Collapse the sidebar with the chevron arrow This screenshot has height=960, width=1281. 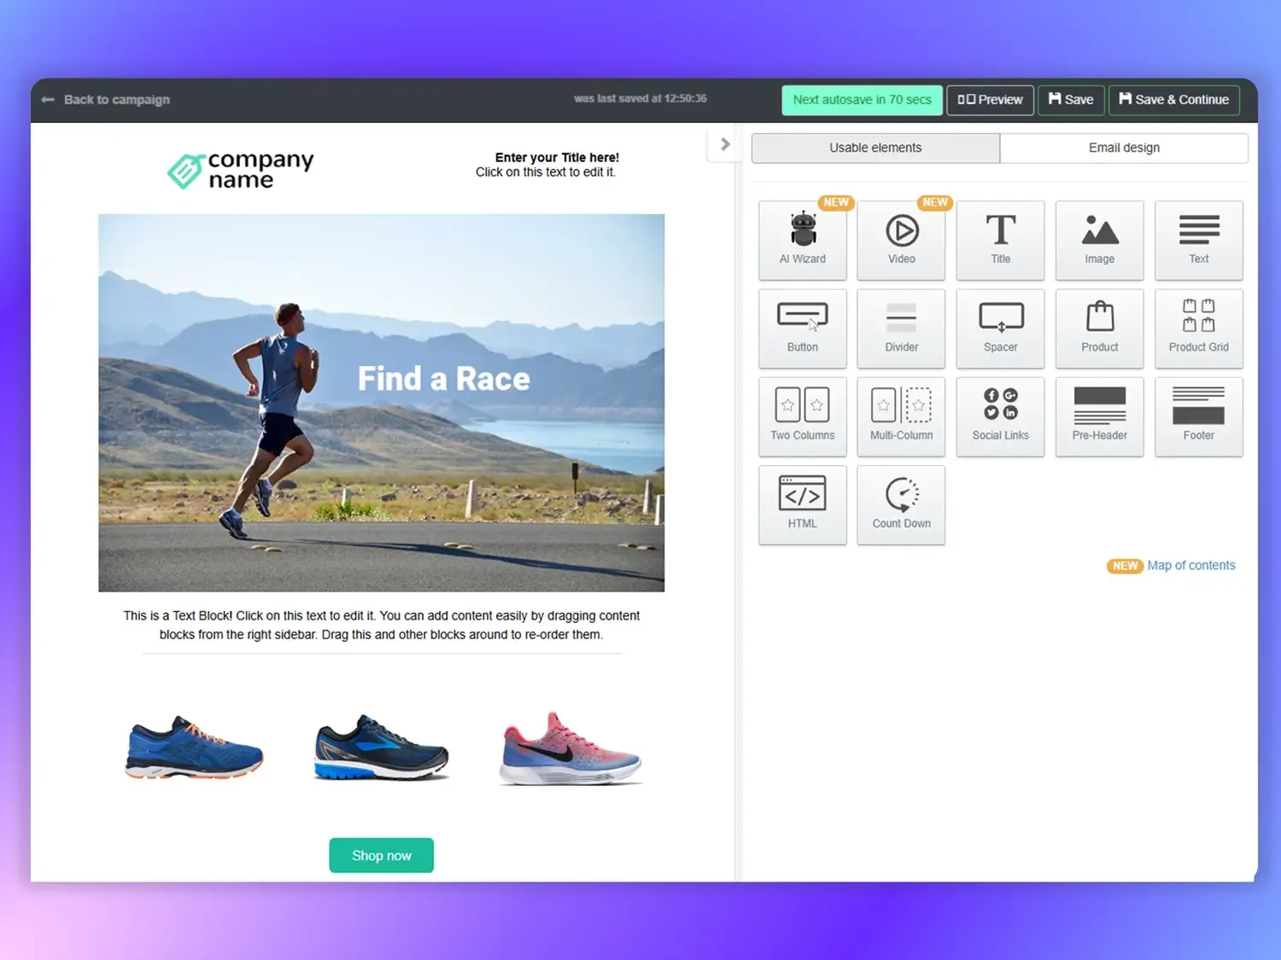(724, 144)
